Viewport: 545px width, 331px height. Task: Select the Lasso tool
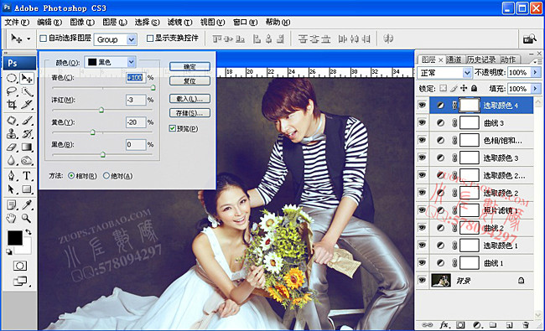[12, 91]
